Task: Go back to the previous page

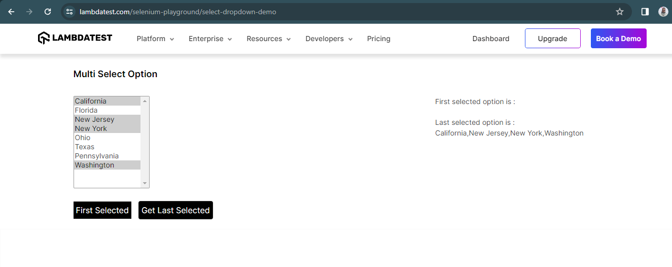Action: [x=11, y=12]
